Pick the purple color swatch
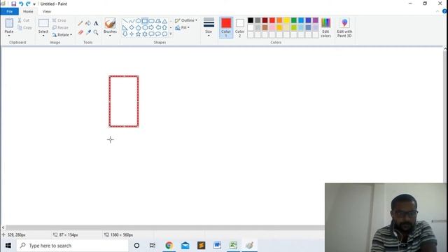Screen dimensions: 448x252 tap(316, 20)
